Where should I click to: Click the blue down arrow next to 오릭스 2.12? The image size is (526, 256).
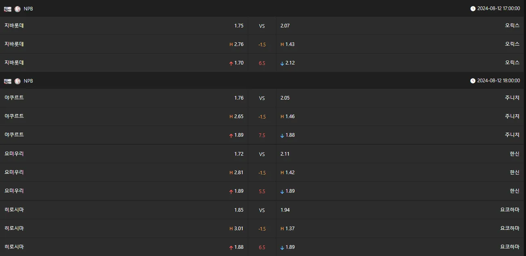click(x=282, y=63)
